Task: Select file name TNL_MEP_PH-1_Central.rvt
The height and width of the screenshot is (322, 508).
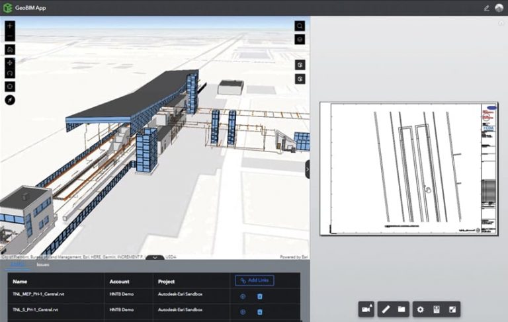Action: (x=38, y=294)
